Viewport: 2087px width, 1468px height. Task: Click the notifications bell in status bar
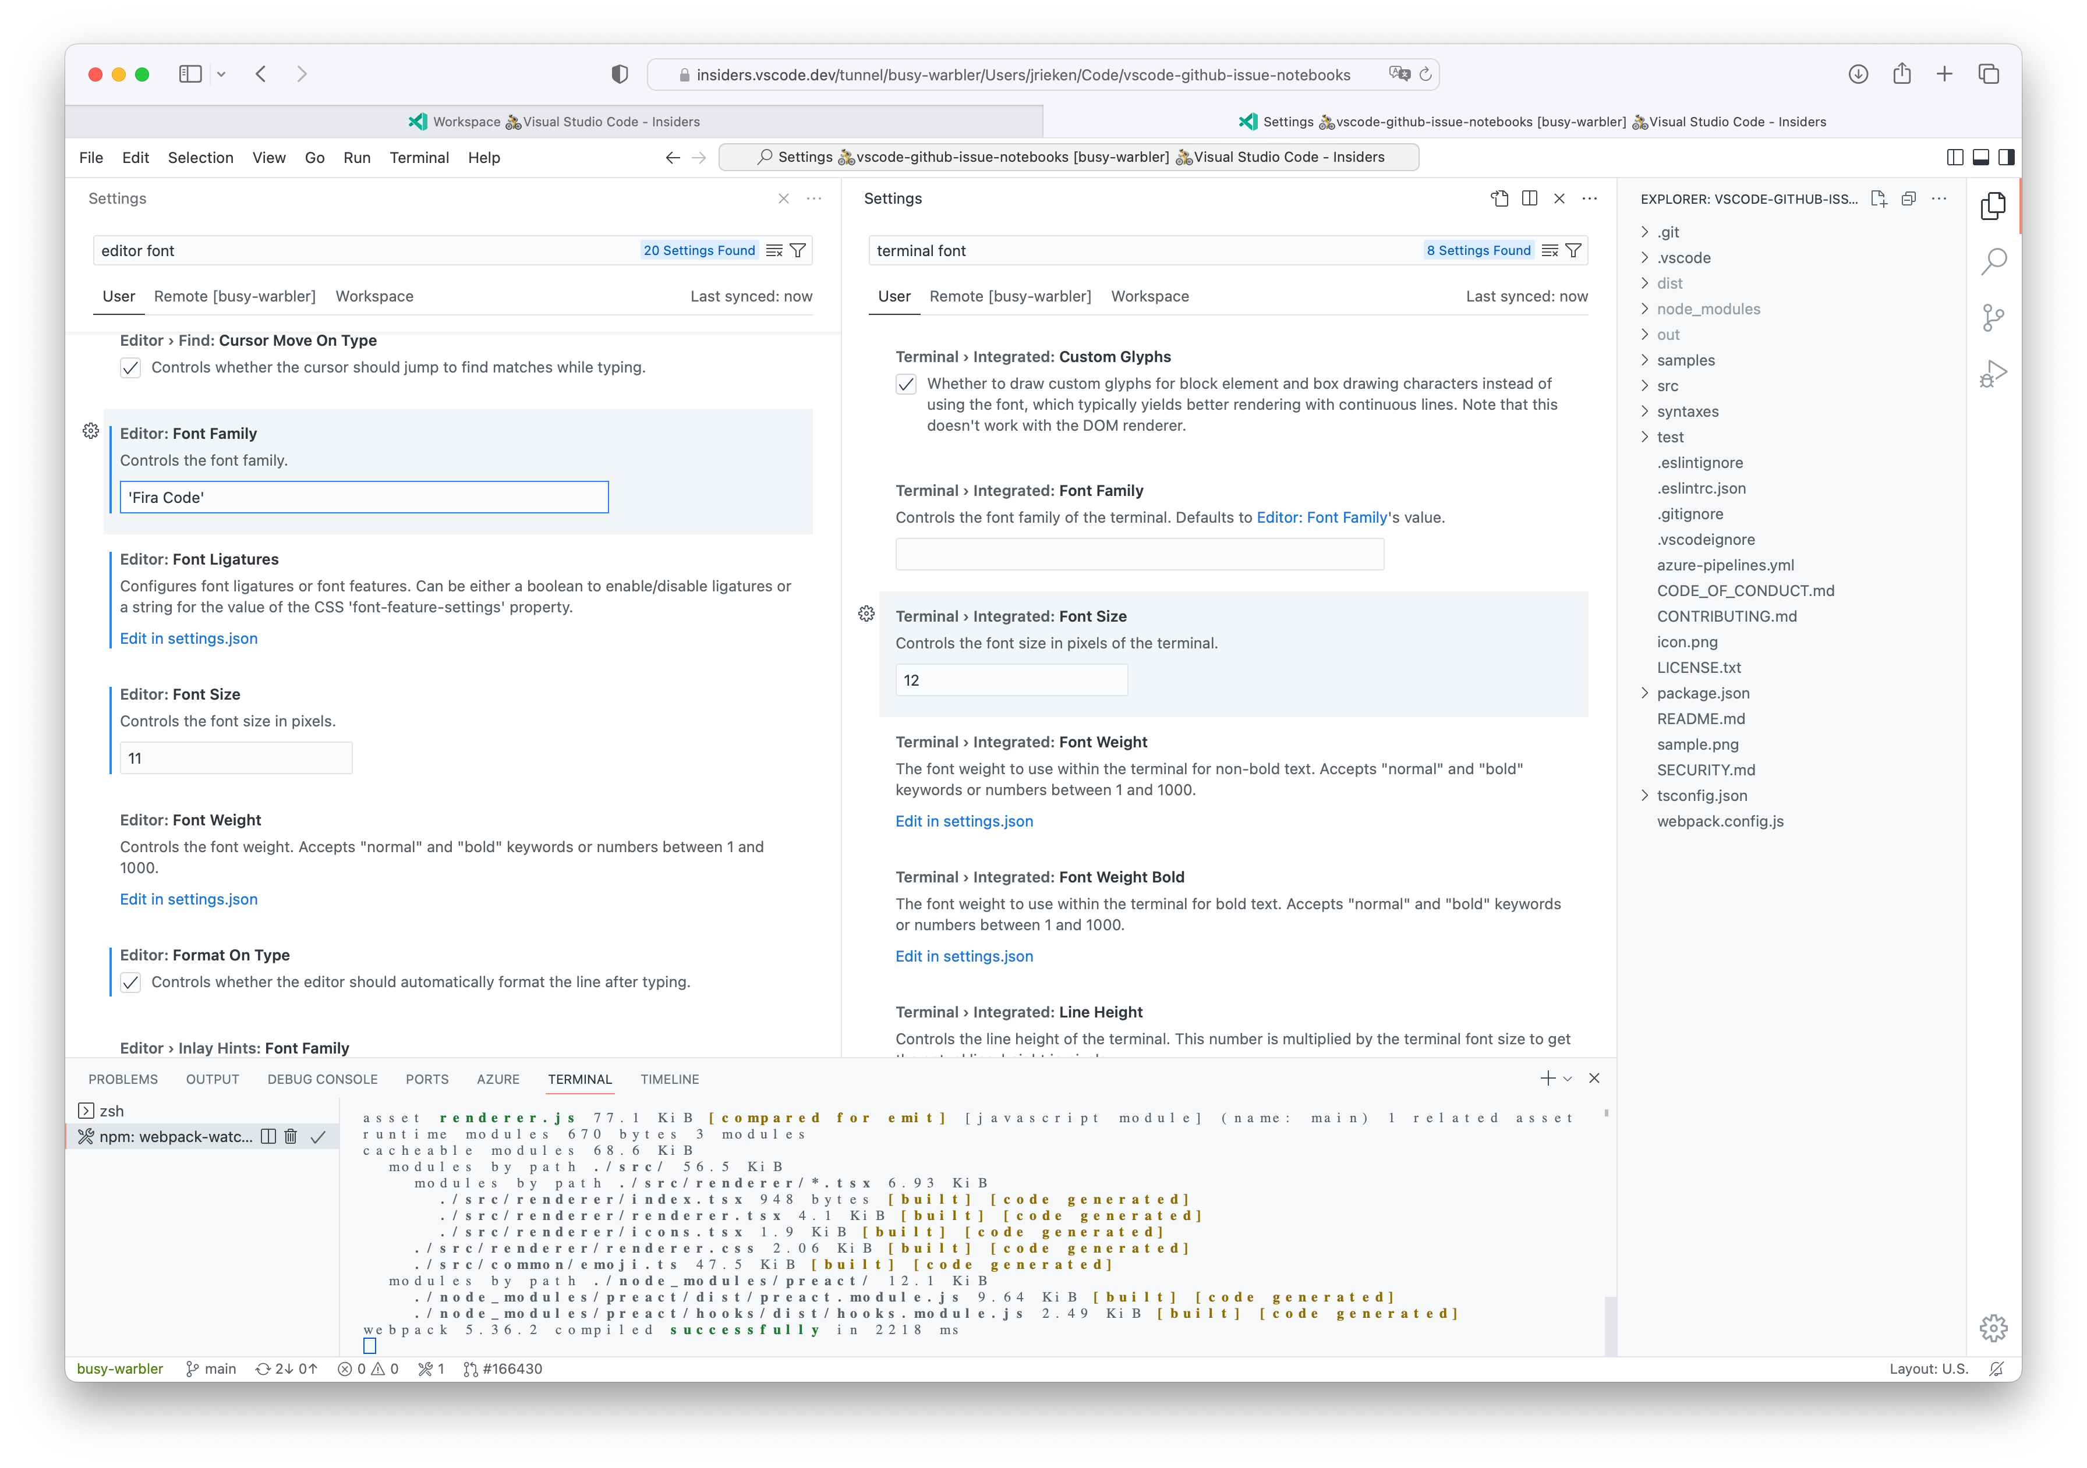point(1996,1368)
